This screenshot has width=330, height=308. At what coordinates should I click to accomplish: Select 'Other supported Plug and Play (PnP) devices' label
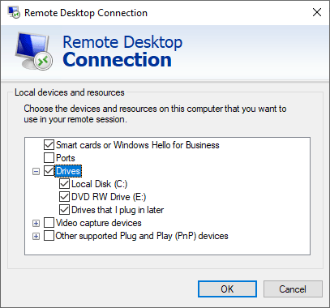pyautogui.click(x=142, y=236)
